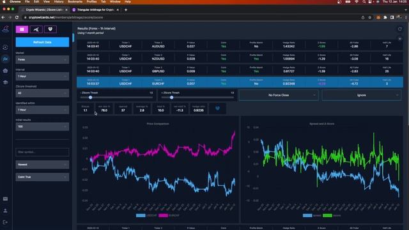Open the Market dropdown showing Forex
Screen dimensions: 409x230
[42, 59]
